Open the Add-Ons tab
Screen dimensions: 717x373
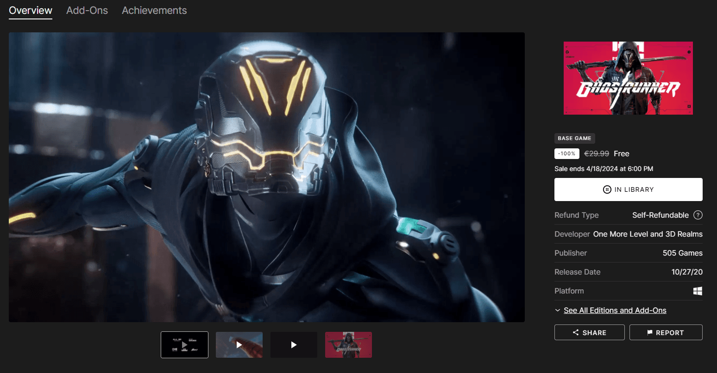click(87, 10)
